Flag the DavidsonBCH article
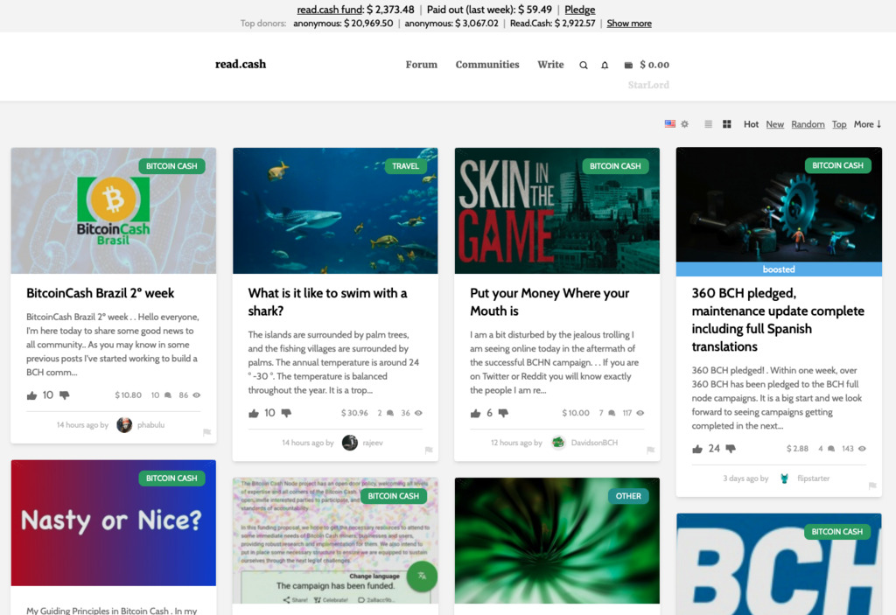The height and width of the screenshot is (615, 896). [x=650, y=450]
